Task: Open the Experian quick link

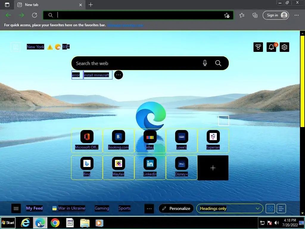Action: tap(213, 141)
